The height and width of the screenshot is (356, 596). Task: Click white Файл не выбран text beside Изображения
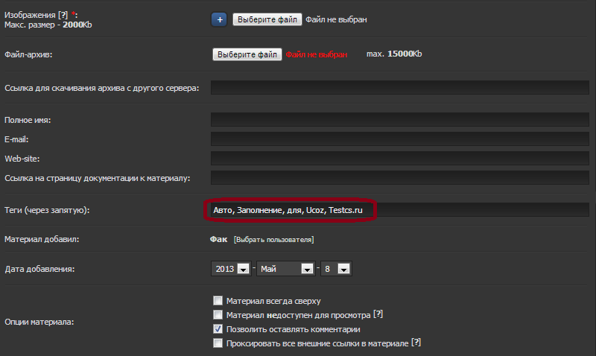(336, 19)
